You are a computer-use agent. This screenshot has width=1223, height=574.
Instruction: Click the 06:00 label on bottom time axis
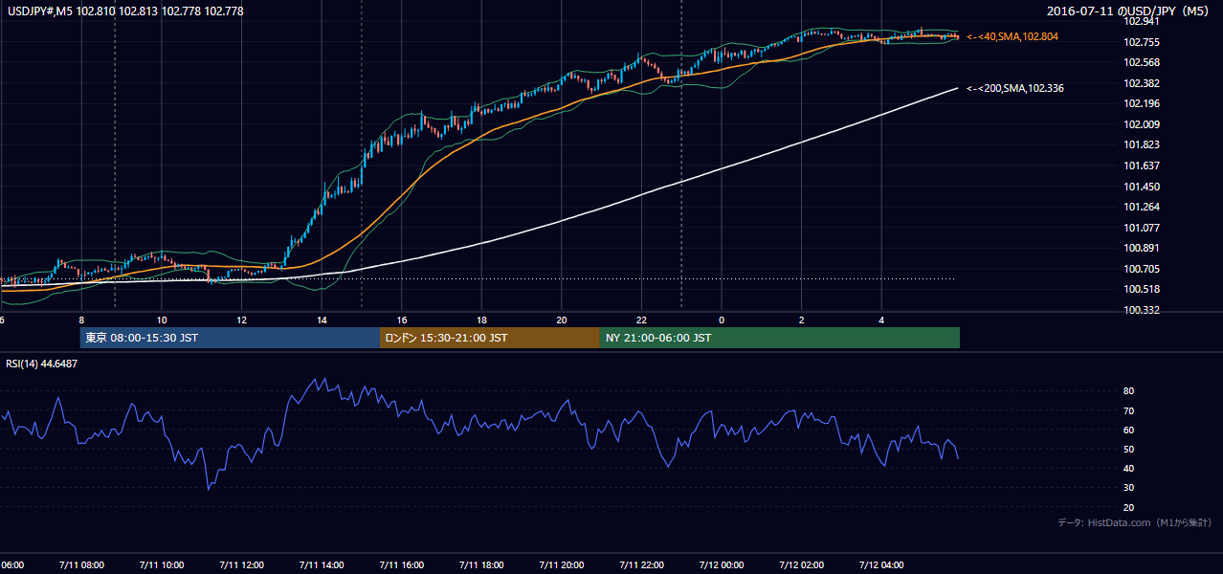[12, 564]
